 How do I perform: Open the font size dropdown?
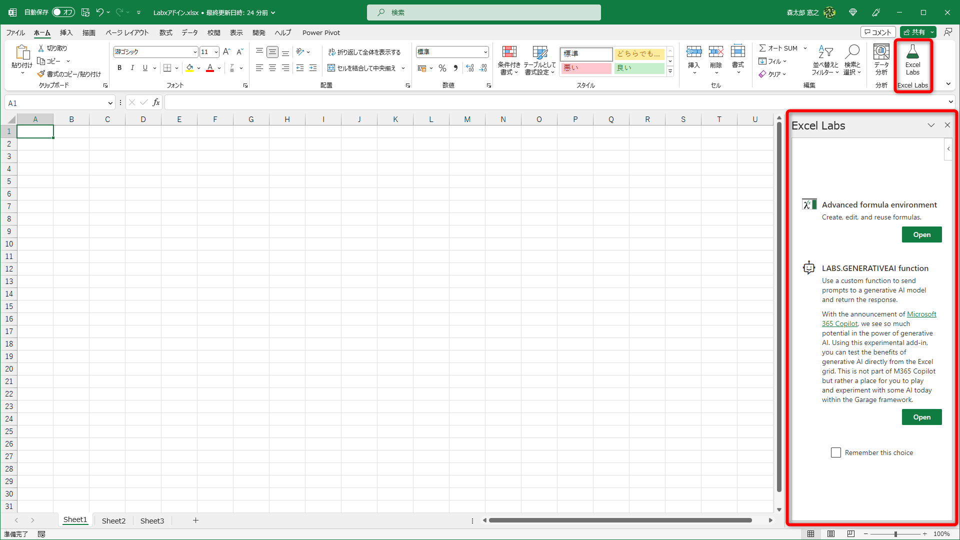point(215,51)
